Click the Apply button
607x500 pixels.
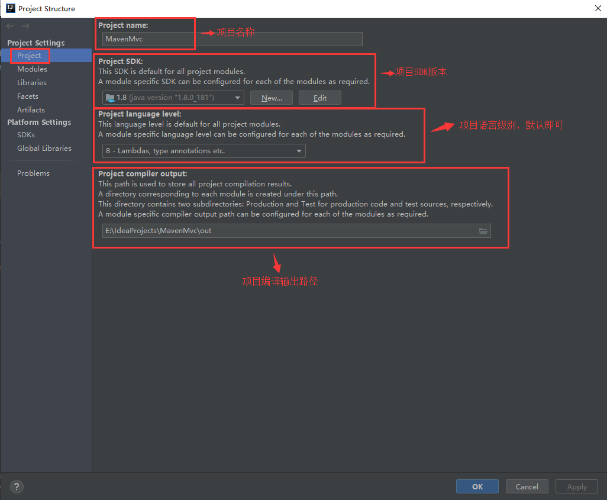pos(576,486)
